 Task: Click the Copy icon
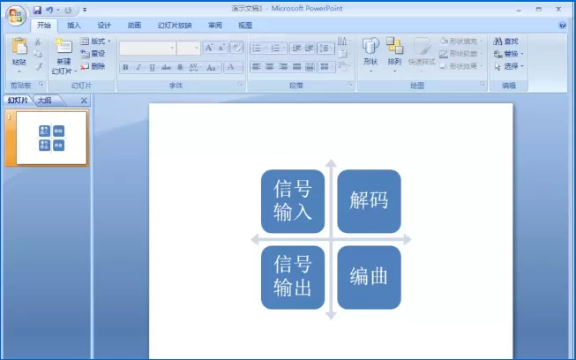[38, 54]
